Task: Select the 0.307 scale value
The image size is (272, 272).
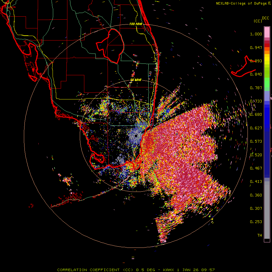Action: pos(256,208)
